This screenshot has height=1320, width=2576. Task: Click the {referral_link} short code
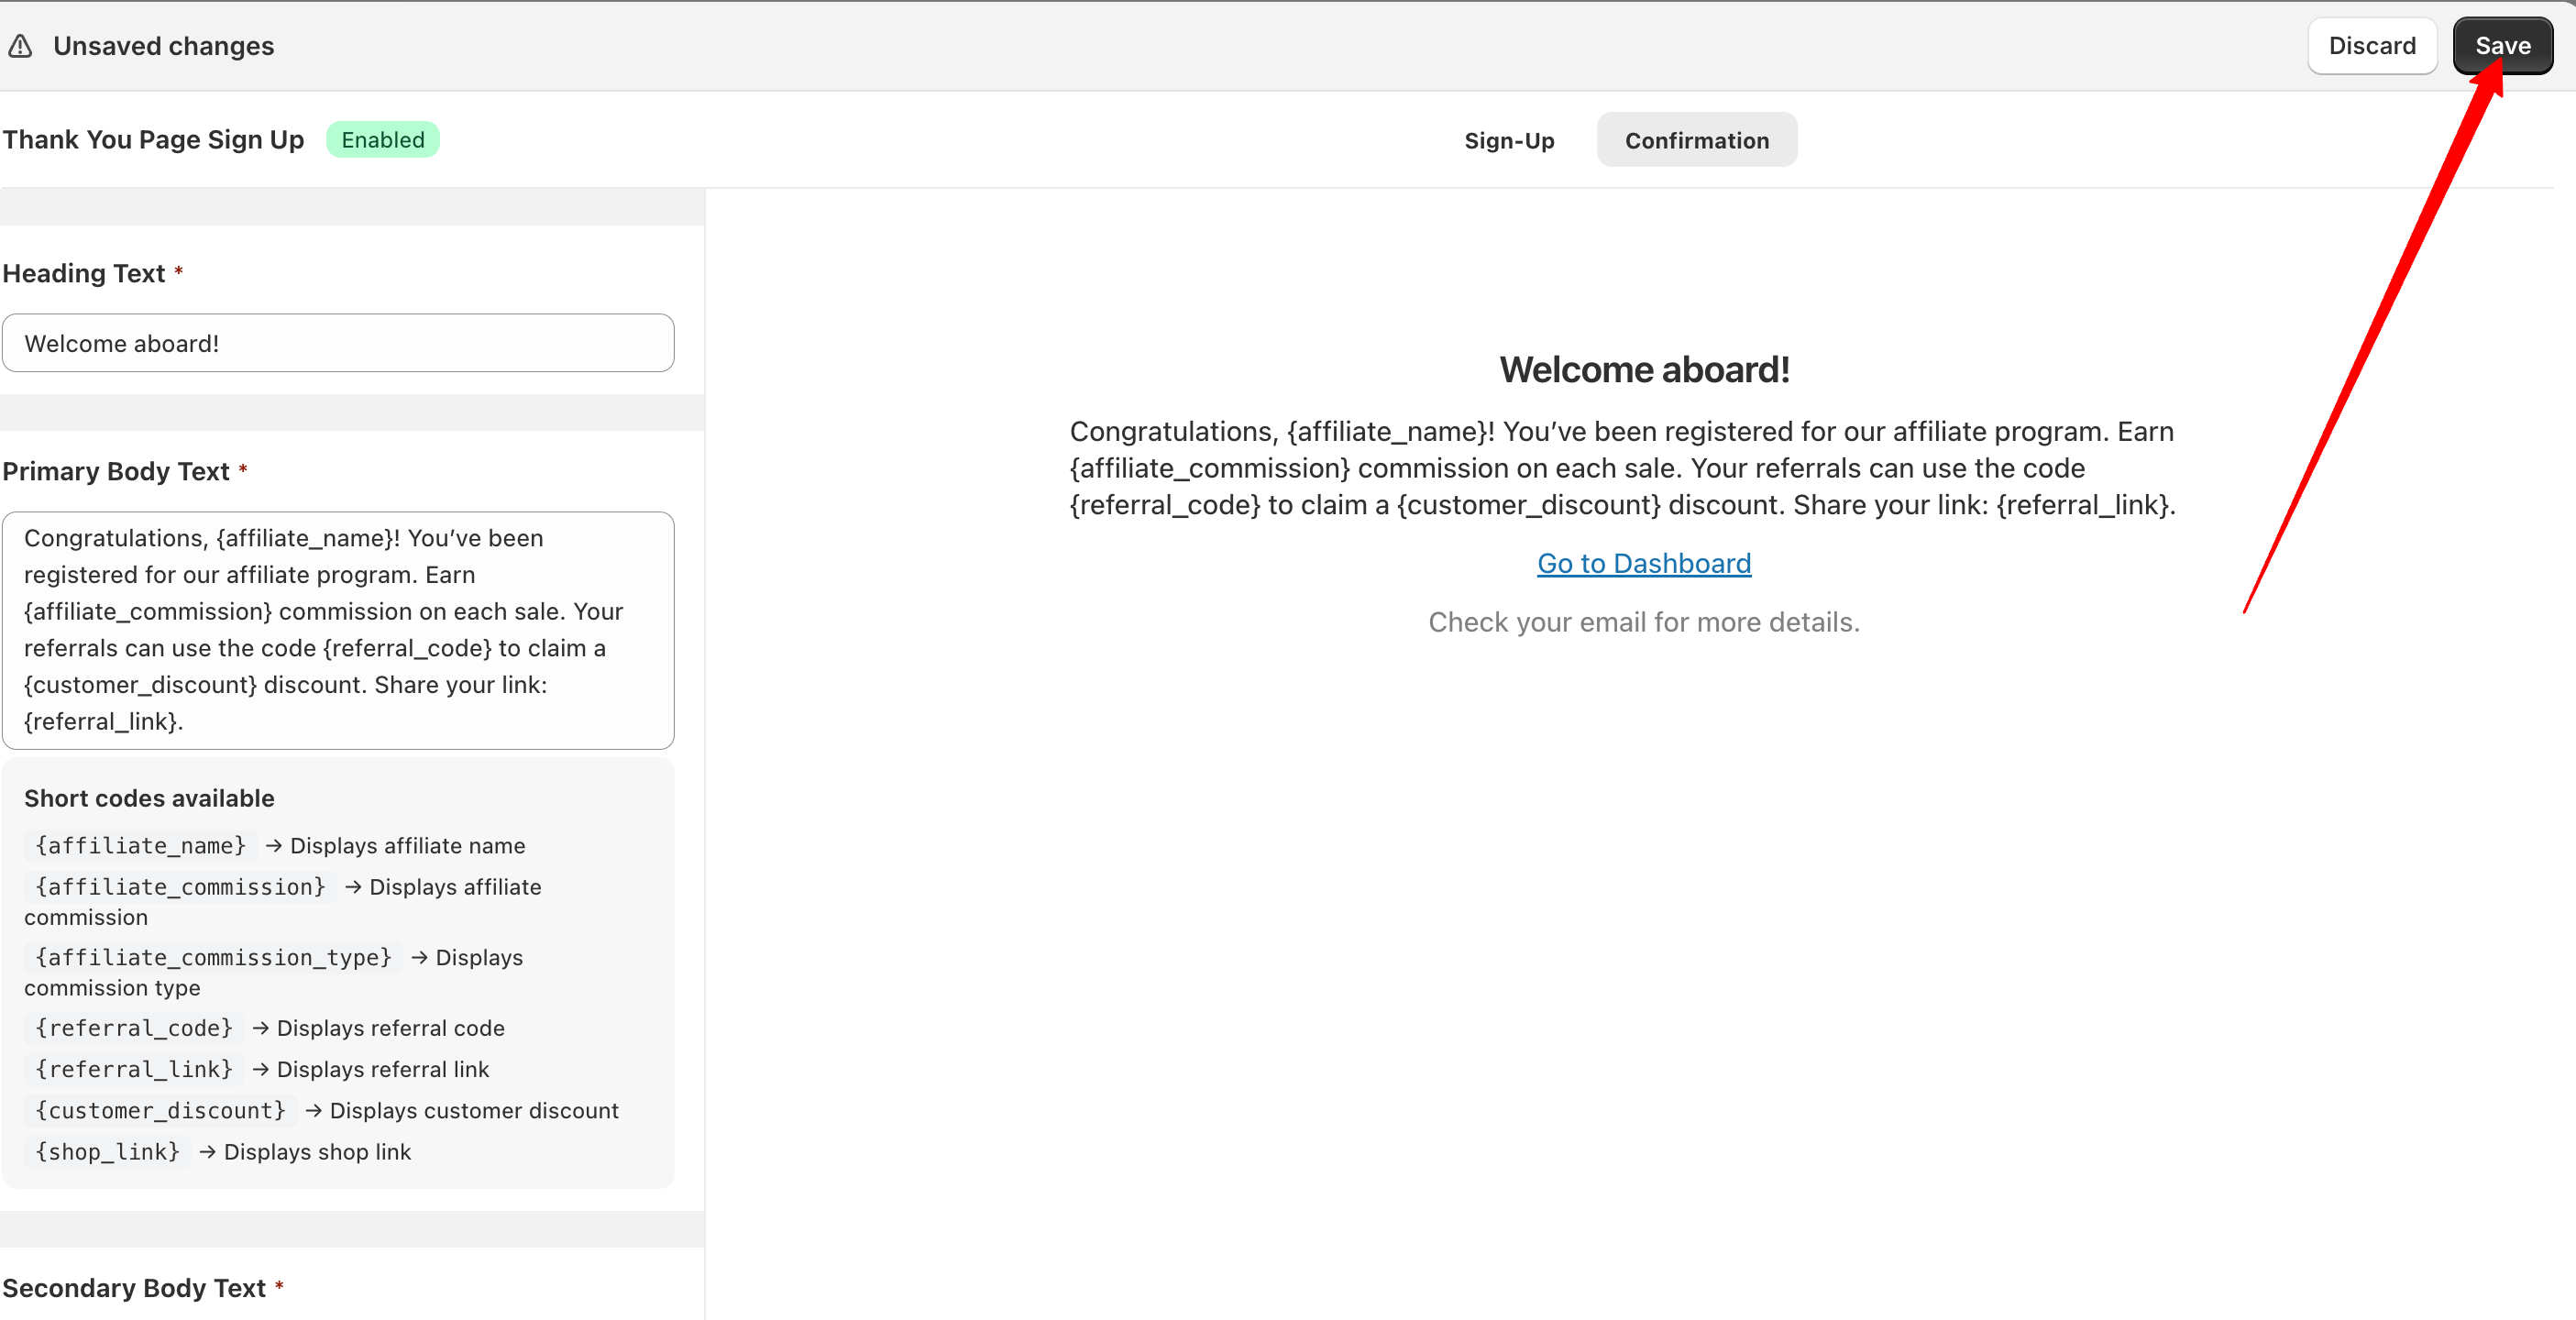134,1069
